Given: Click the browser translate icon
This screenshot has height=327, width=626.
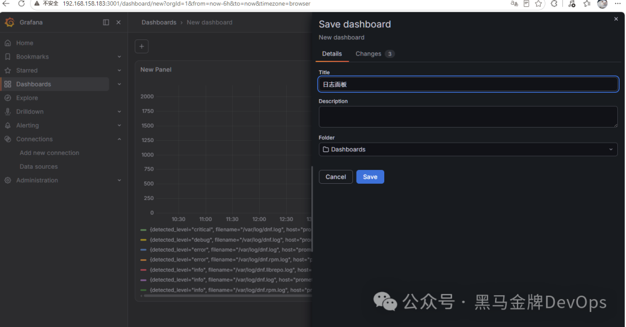Looking at the screenshot, I should click(514, 3).
